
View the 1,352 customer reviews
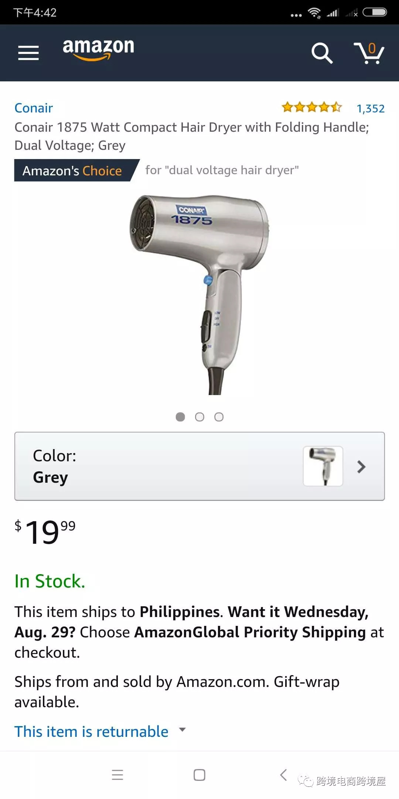point(371,108)
